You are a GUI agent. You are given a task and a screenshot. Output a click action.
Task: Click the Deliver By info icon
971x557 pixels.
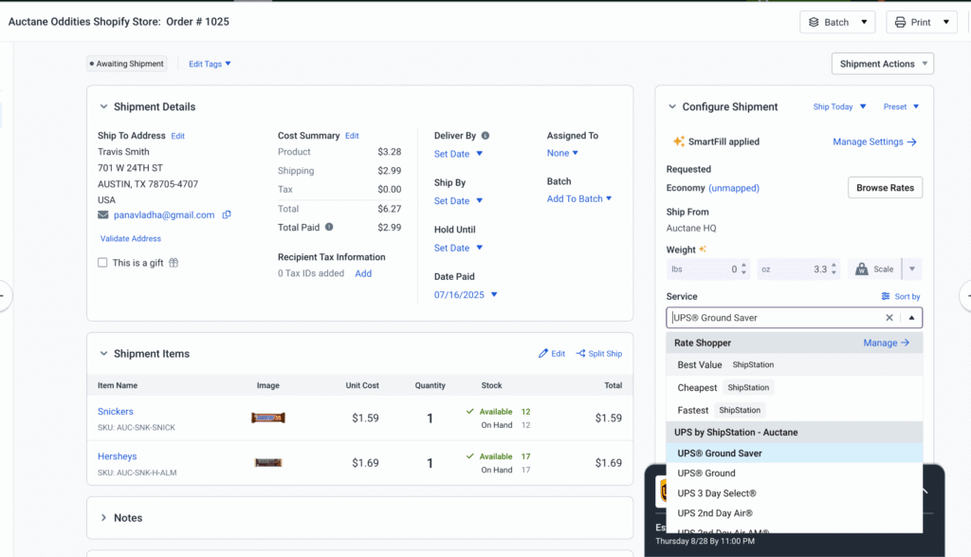[x=485, y=136]
